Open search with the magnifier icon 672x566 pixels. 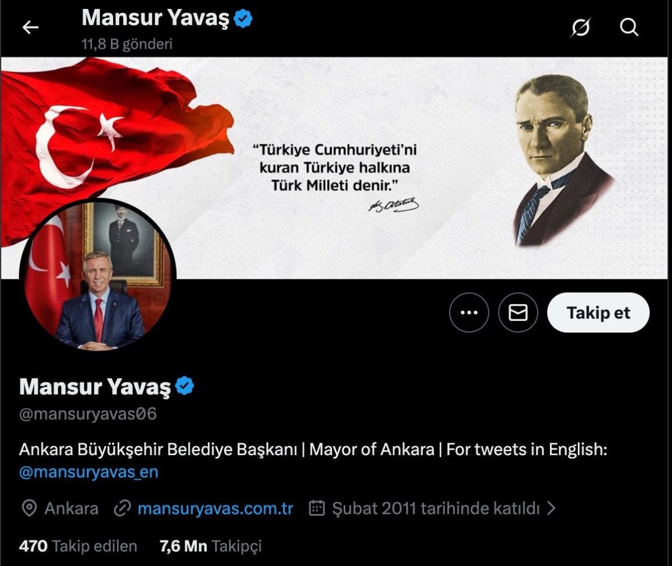(629, 27)
